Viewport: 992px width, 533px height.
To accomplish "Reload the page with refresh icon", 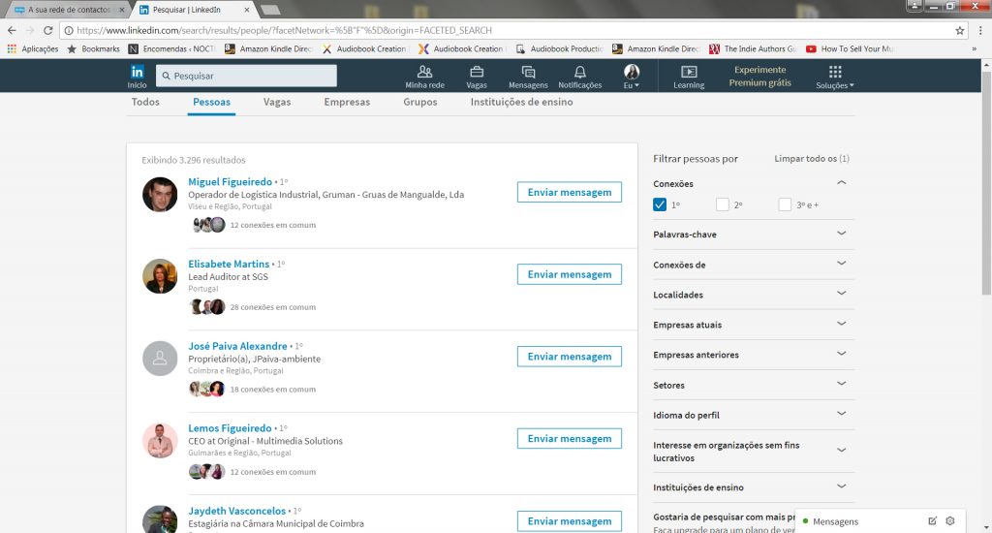I will 48,30.
